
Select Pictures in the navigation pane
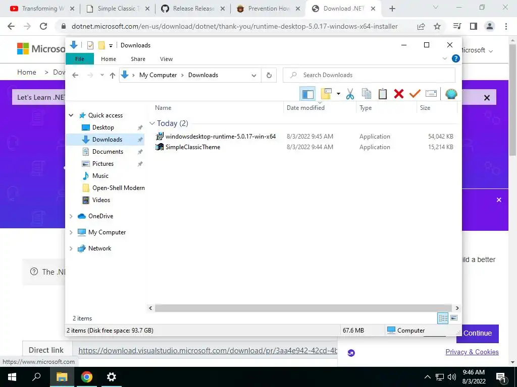point(102,164)
